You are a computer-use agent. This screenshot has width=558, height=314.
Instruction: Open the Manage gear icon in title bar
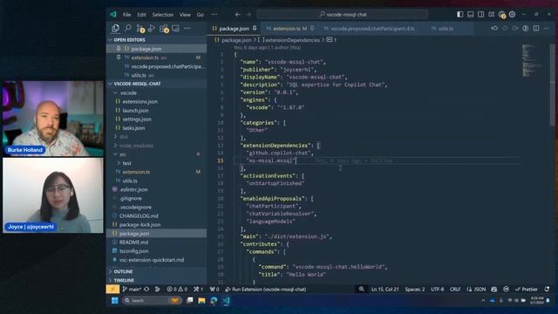512,14
